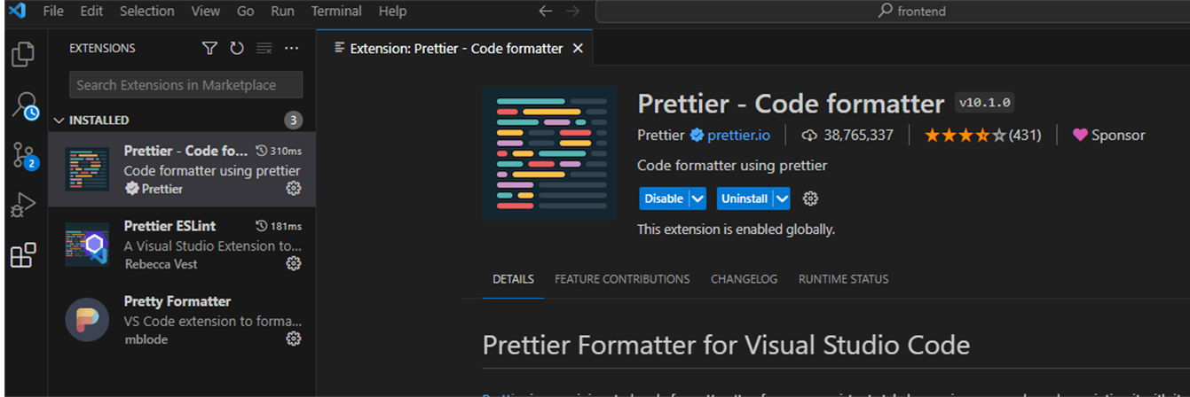
Task: Click the Disable button
Action: coord(664,198)
